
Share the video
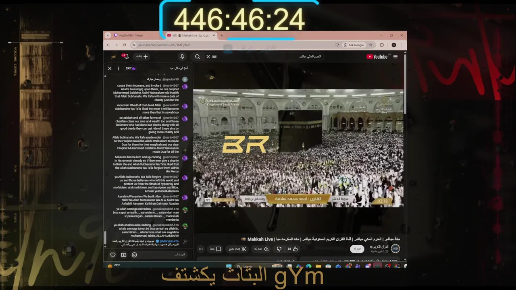coord(261,249)
